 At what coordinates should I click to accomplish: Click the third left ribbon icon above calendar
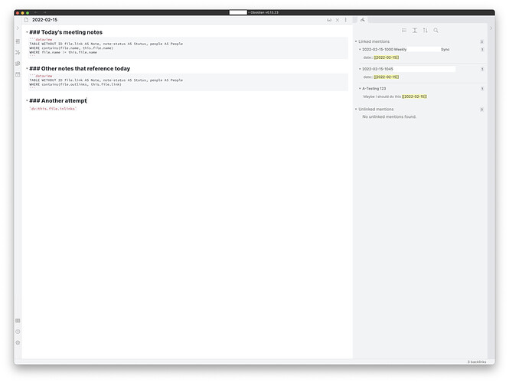pos(18,64)
